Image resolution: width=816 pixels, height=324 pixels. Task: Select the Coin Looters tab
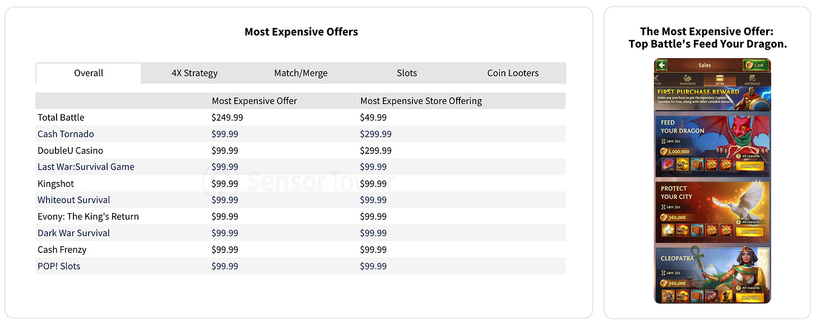tap(513, 73)
